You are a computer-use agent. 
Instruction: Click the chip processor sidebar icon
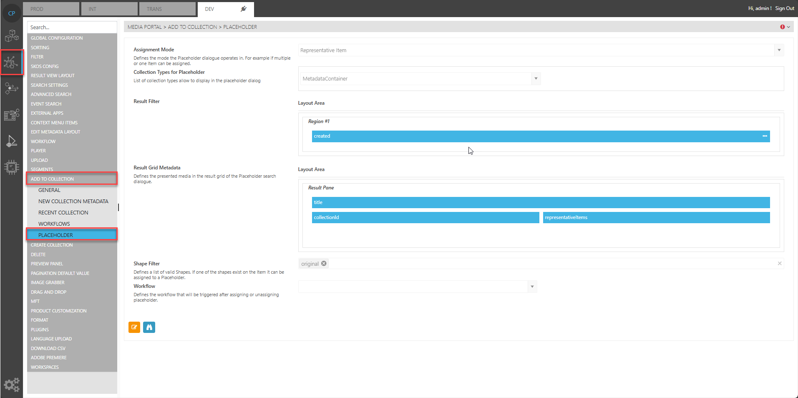coord(12,167)
